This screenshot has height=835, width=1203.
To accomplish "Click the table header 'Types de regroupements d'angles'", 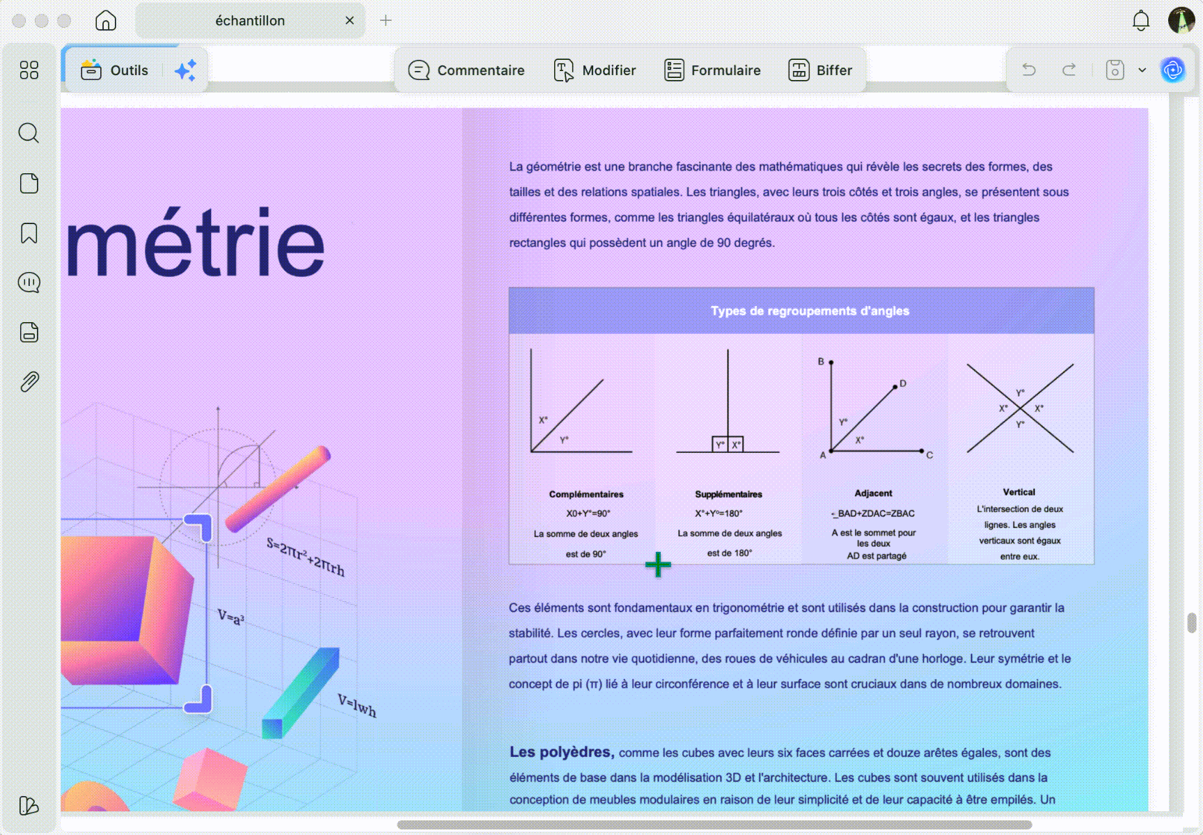I will pyautogui.click(x=810, y=311).
